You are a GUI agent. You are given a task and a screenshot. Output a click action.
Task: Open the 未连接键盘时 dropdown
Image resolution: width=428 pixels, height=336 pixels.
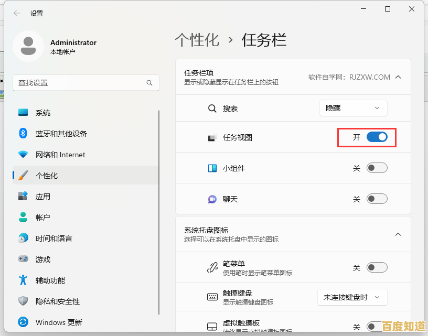point(352,297)
